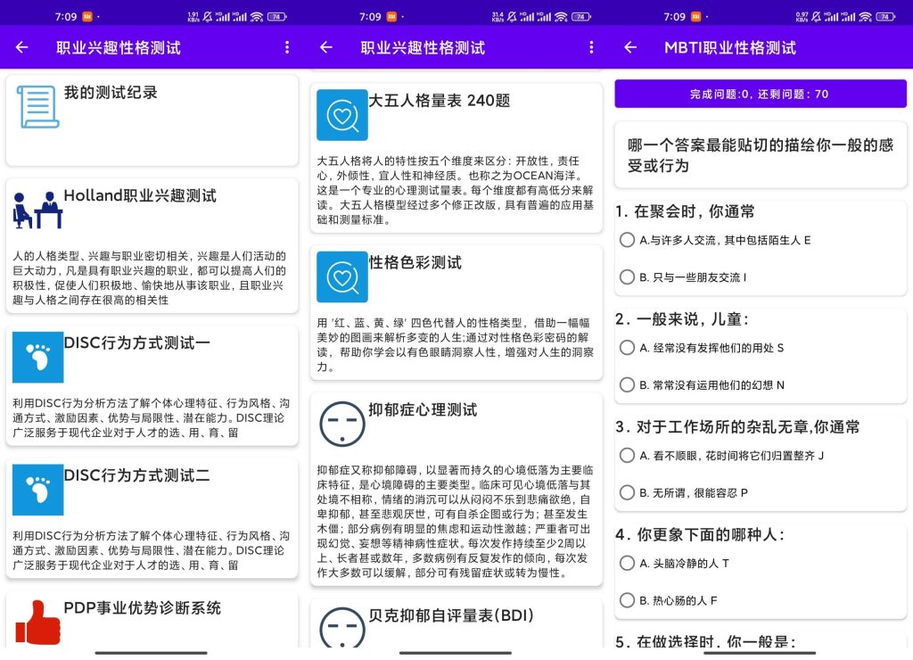Image resolution: width=913 pixels, height=660 pixels.
Task: Open 我的测试纪录 card title
Action: (111, 93)
